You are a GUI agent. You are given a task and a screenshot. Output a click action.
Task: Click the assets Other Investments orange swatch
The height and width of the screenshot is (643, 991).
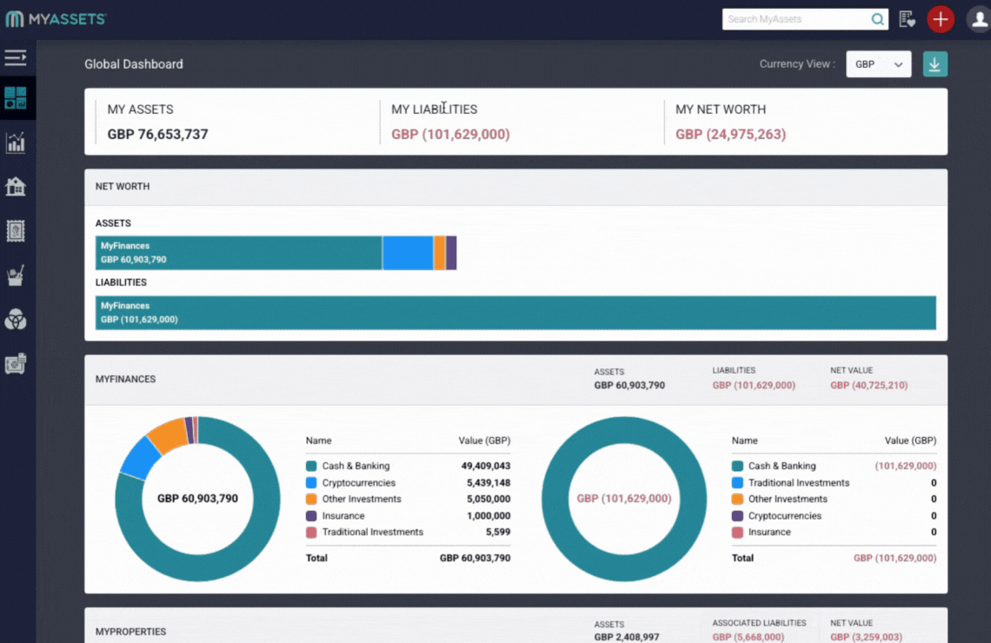click(311, 499)
